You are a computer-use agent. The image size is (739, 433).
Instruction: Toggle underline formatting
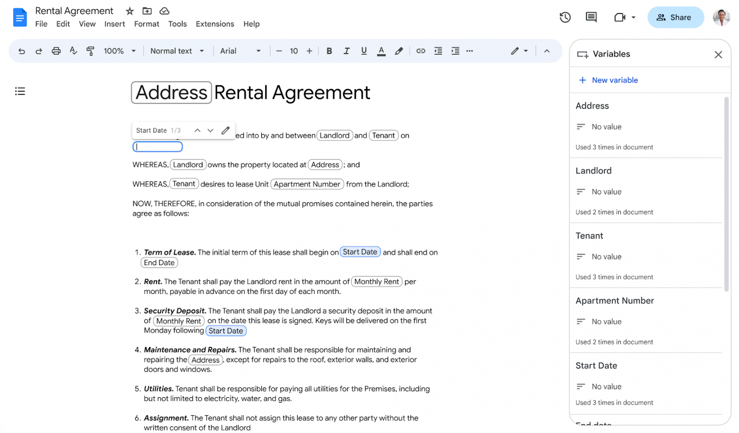click(x=364, y=51)
